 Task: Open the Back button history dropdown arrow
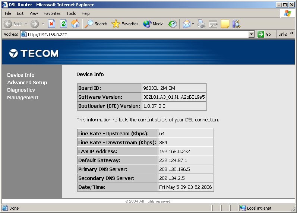(x=26, y=24)
